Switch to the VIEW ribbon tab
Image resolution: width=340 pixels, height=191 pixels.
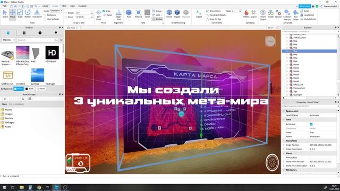click(72, 6)
